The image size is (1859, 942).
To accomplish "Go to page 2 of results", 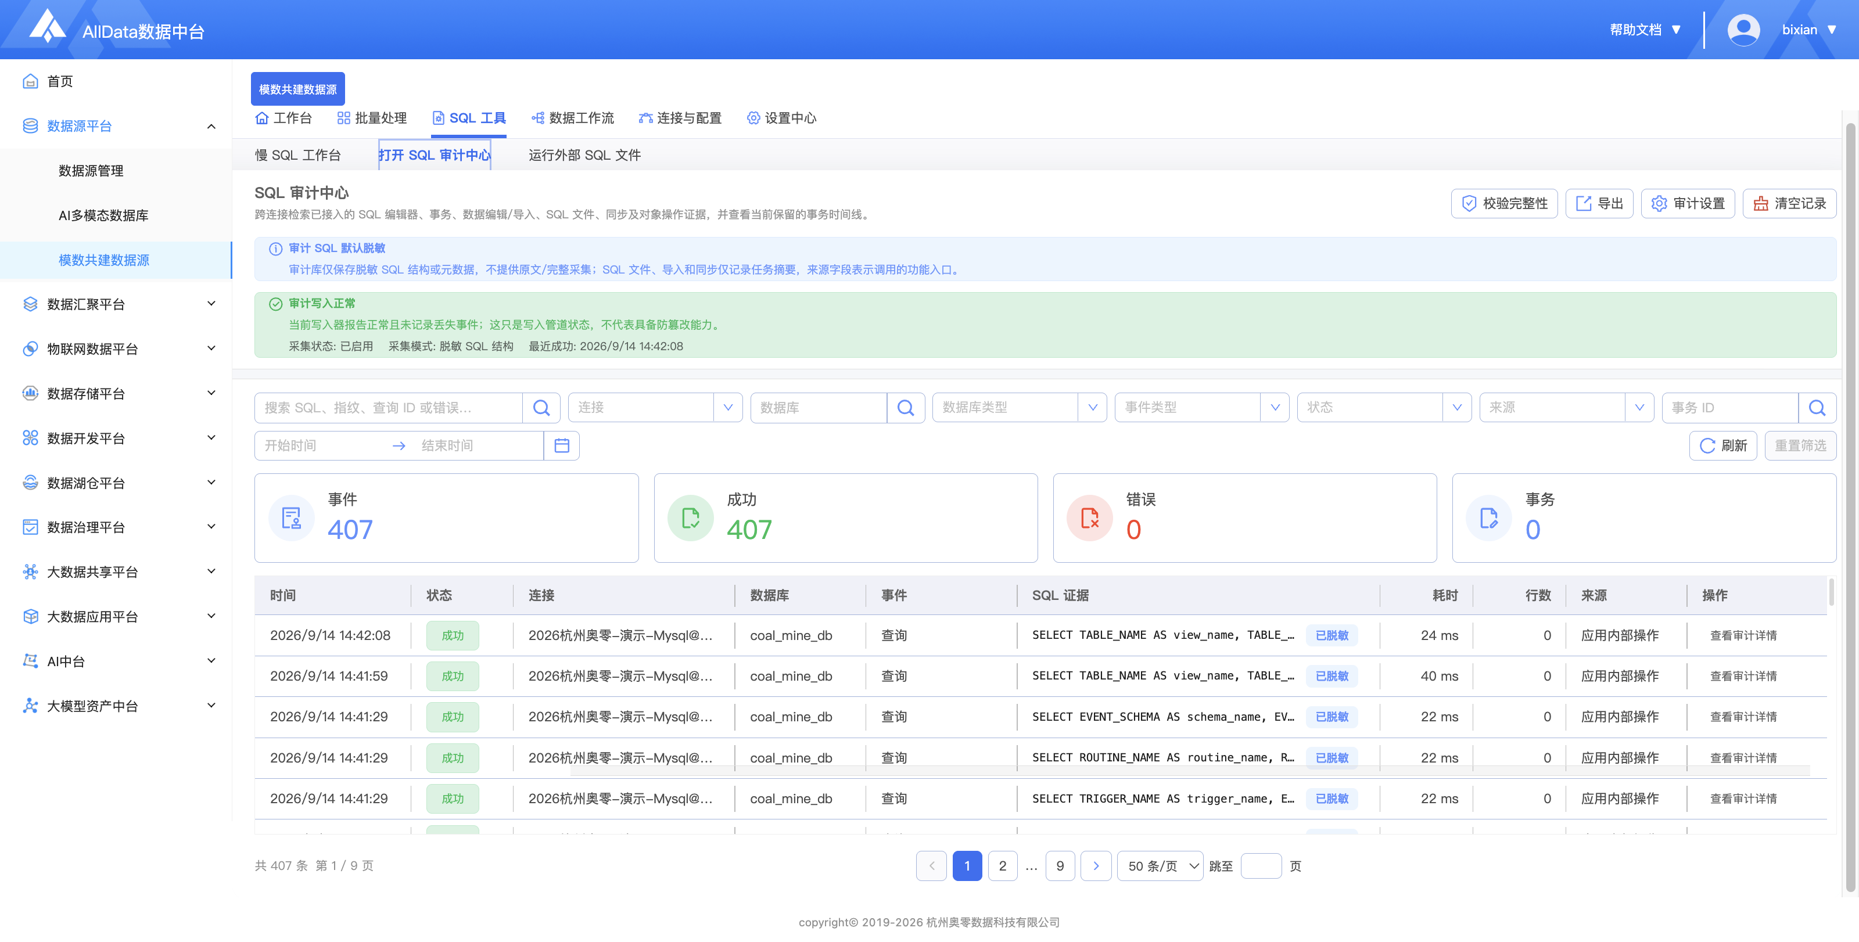I will pyautogui.click(x=1002, y=865).
